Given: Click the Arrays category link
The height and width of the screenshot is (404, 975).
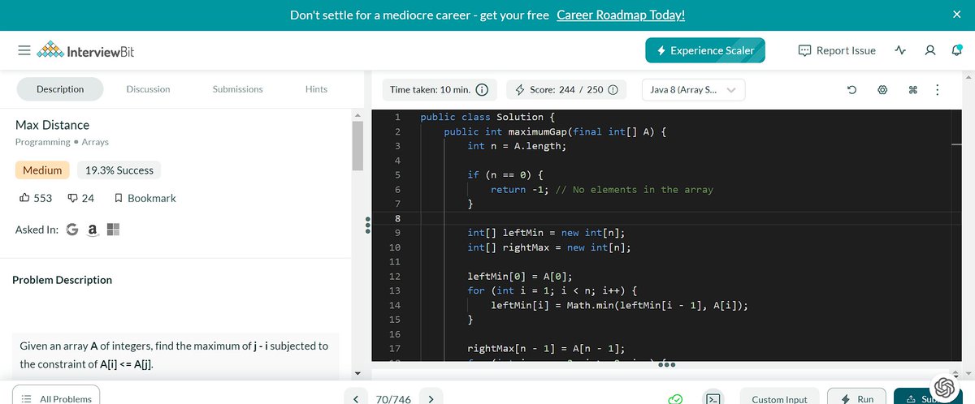Looking at the screenshot, I should point(94,142).
